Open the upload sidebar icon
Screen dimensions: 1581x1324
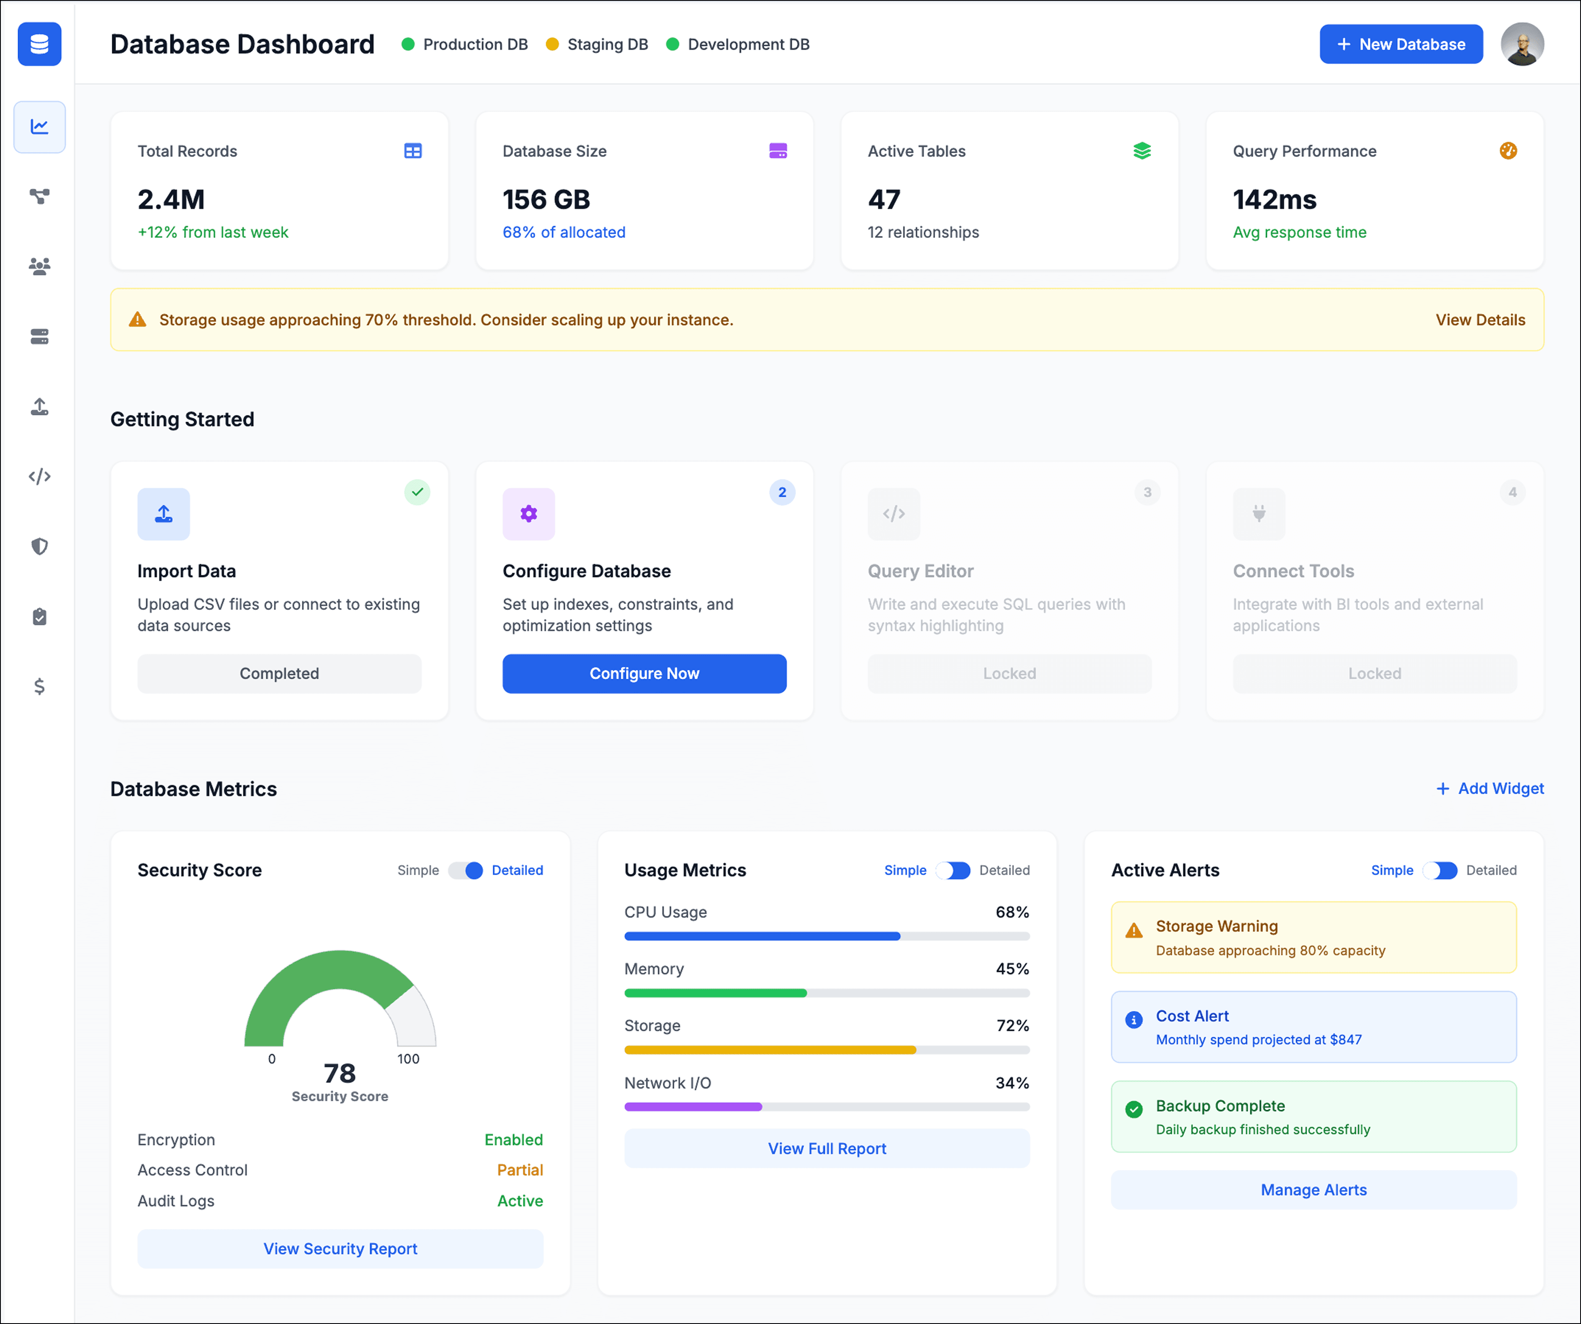click(x=39, y=407)
